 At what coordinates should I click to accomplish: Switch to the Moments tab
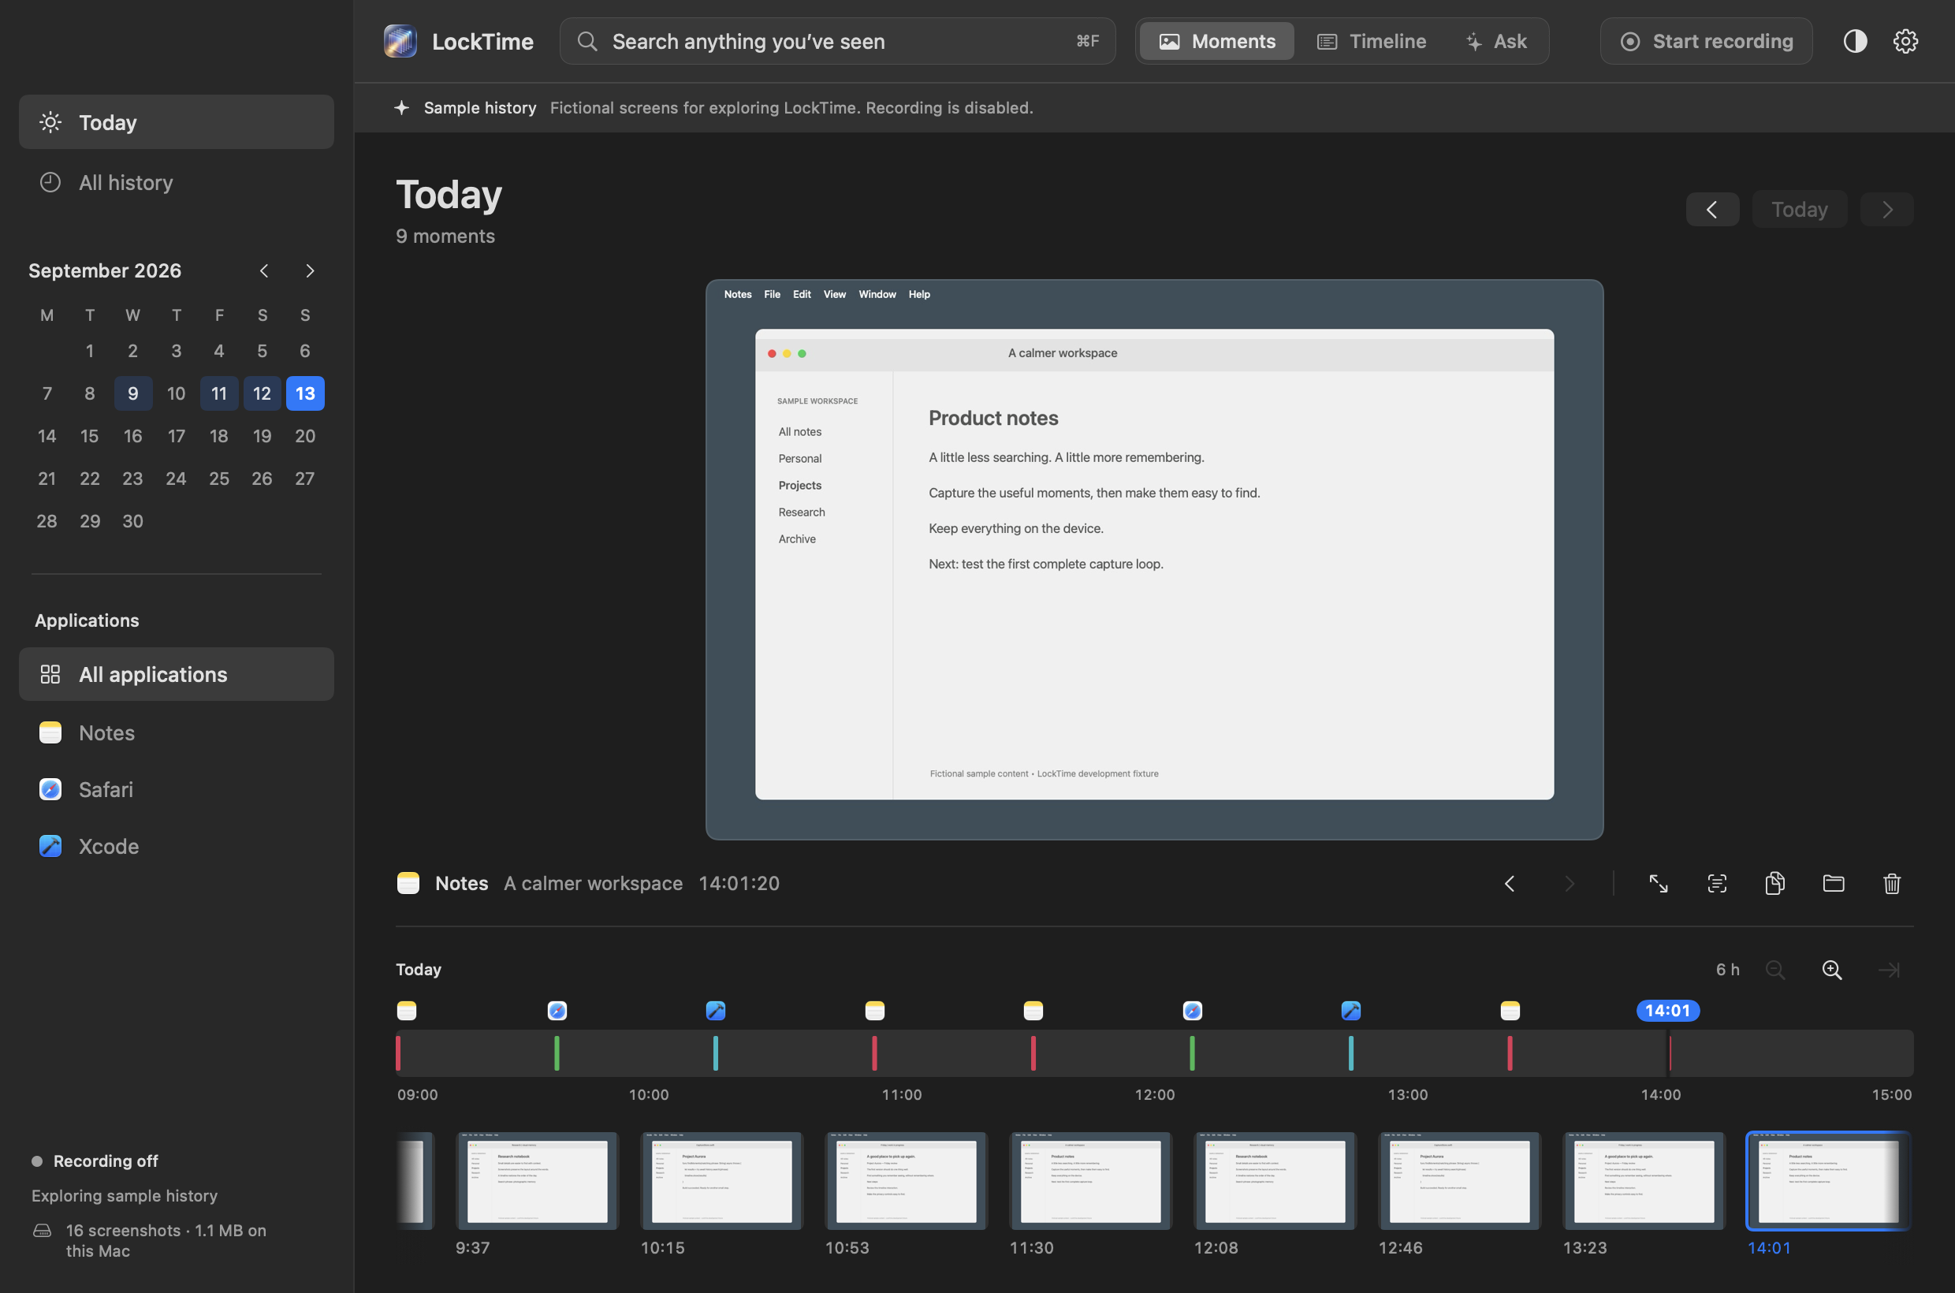coord(1217,41)
